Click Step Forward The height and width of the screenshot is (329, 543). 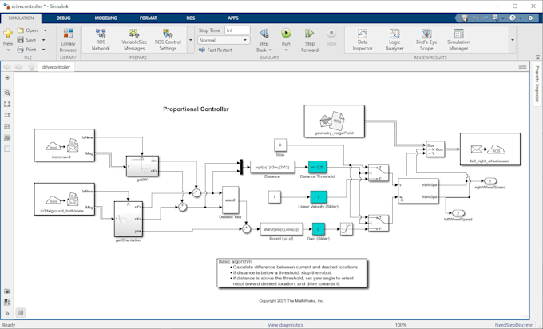(310, 40)
